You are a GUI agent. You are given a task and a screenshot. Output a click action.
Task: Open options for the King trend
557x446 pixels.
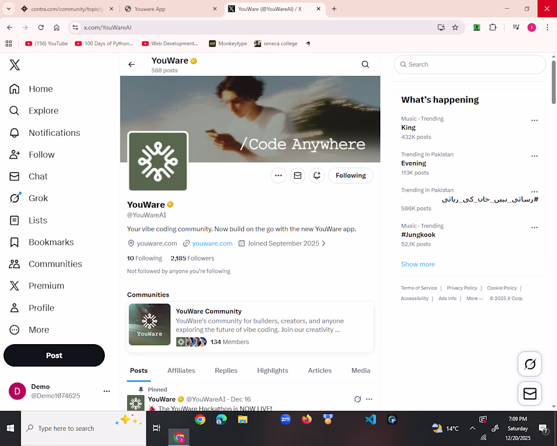(534, 120)
